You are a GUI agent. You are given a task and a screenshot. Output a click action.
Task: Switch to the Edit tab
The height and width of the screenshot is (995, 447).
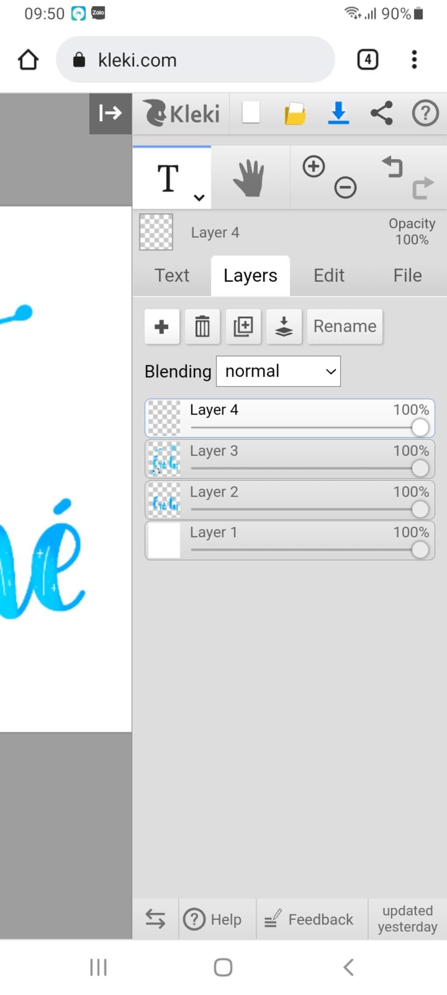pos(329,275)
